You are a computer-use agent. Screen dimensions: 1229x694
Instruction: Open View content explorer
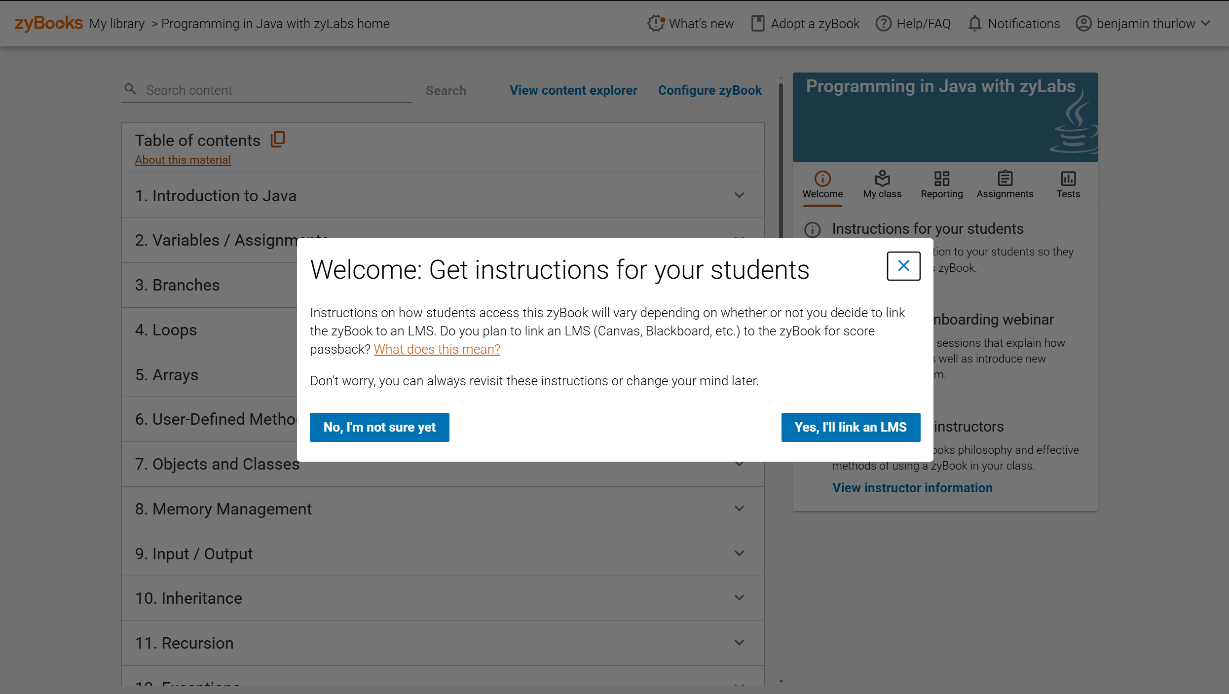573,90
